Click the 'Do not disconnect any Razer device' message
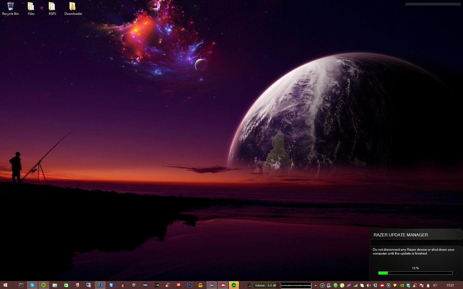 pos(414,252)
